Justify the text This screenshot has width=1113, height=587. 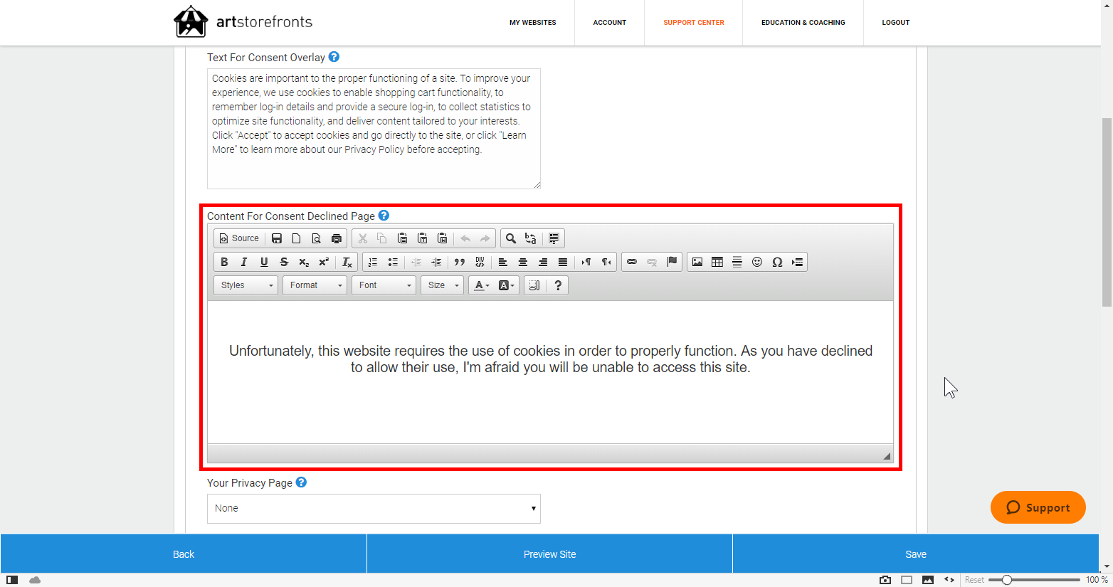coord(563,262)
